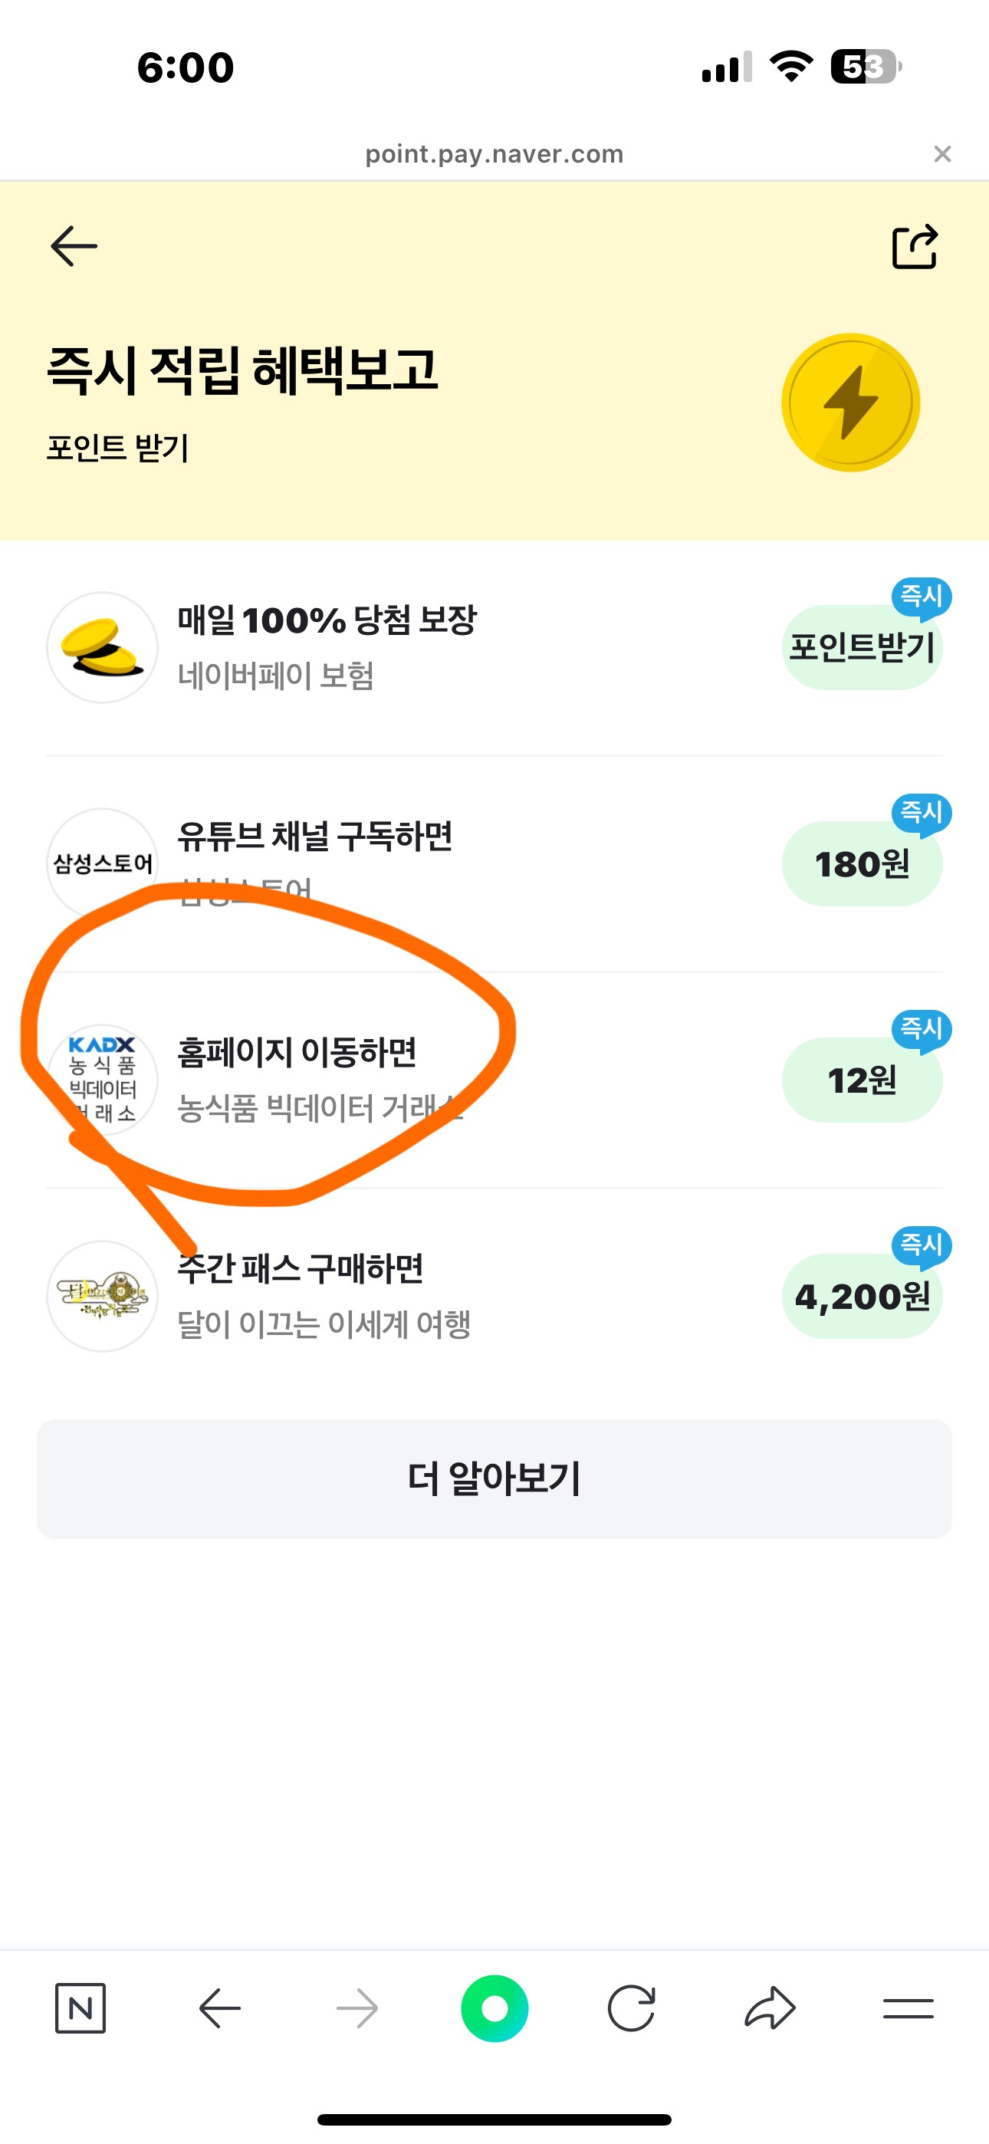Tap the share icon in the yellow header

pos(914,247)
